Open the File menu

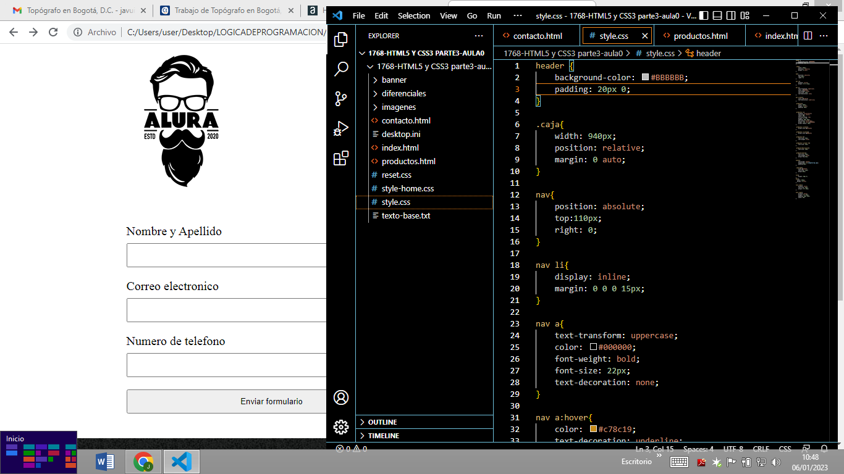[x=358, y=15]
